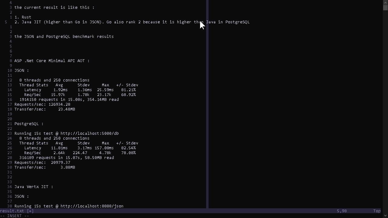The height and width of the screenshot is (218, 388).
Task: Click the "JSON :" label on line 10
Action: coord(22,71)
